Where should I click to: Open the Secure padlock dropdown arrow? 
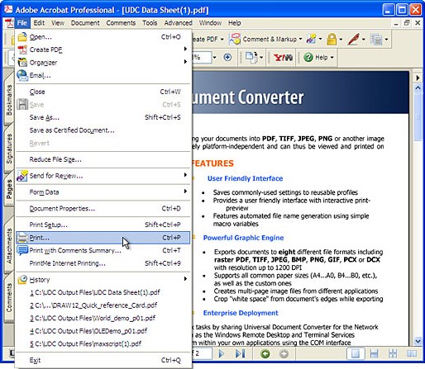point(341,40)
